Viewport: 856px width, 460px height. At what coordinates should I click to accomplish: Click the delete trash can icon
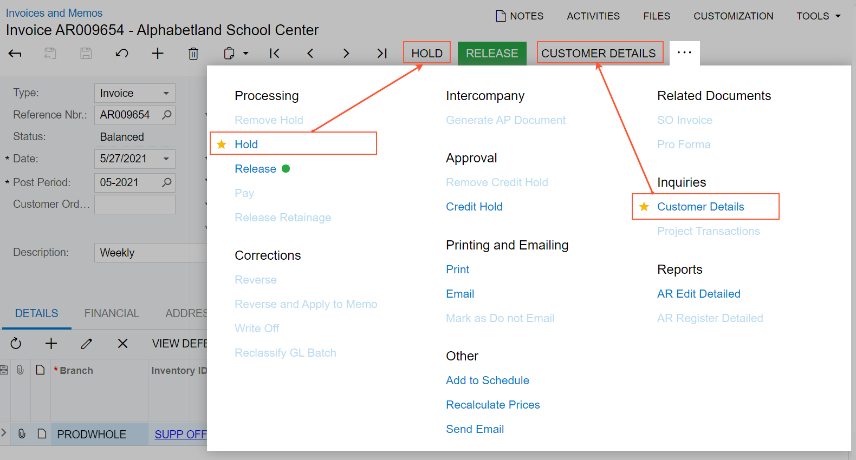pos(193,54)
